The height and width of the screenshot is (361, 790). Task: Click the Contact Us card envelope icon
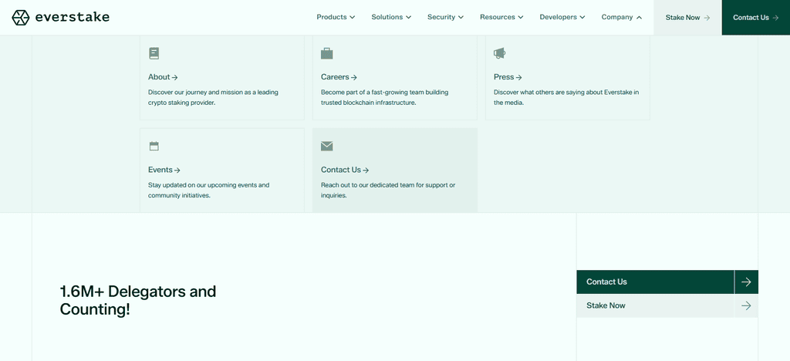click(x=327, y=147)
